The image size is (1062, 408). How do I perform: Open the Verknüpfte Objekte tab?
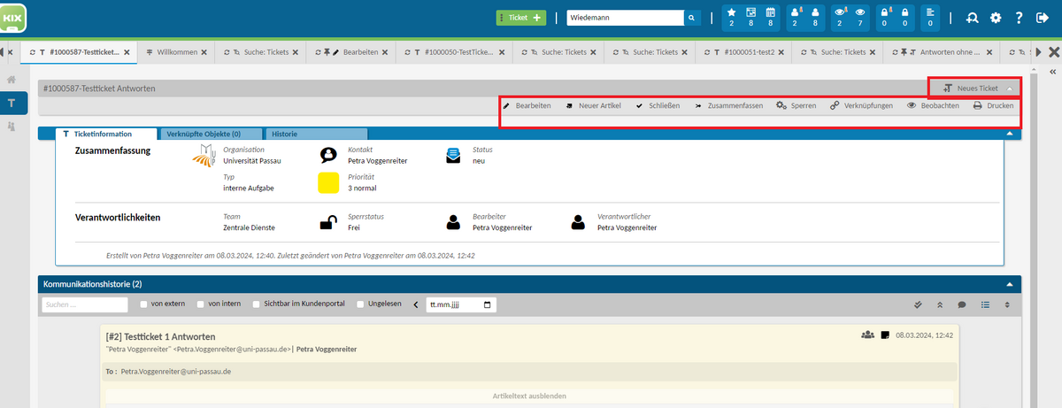pos(203,134)
